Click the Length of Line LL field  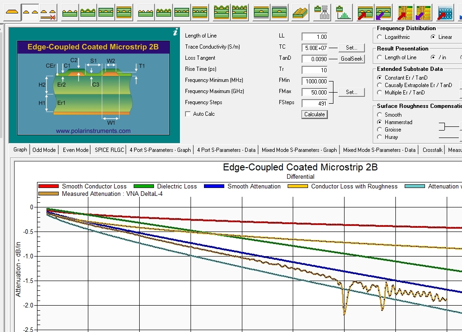314,37
